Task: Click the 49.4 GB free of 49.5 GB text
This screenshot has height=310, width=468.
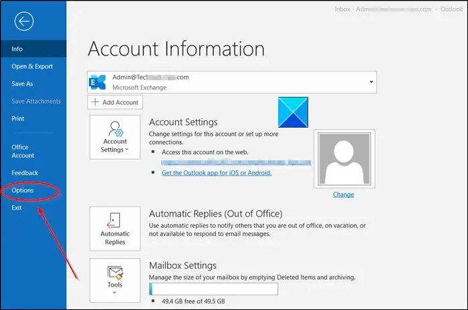Action: click(193, 301)
